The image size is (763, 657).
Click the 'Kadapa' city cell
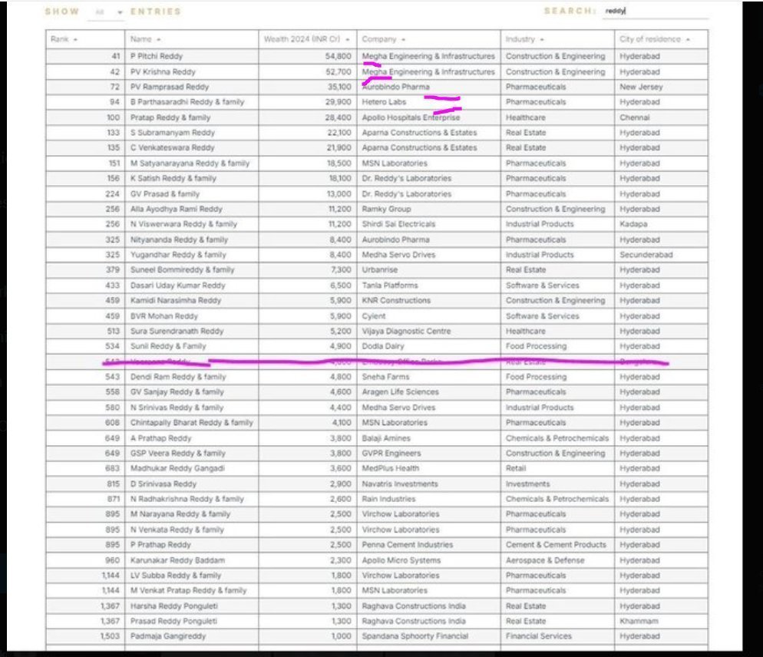[661, 224]
